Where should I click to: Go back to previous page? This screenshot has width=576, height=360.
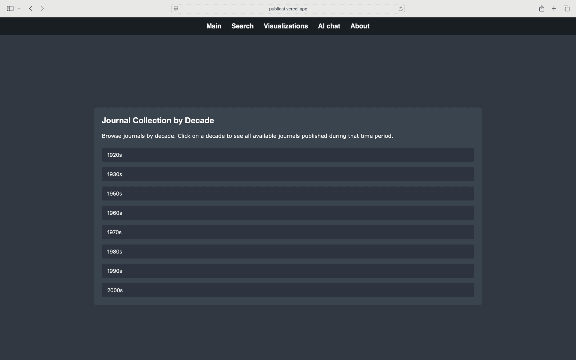point(31,8)
